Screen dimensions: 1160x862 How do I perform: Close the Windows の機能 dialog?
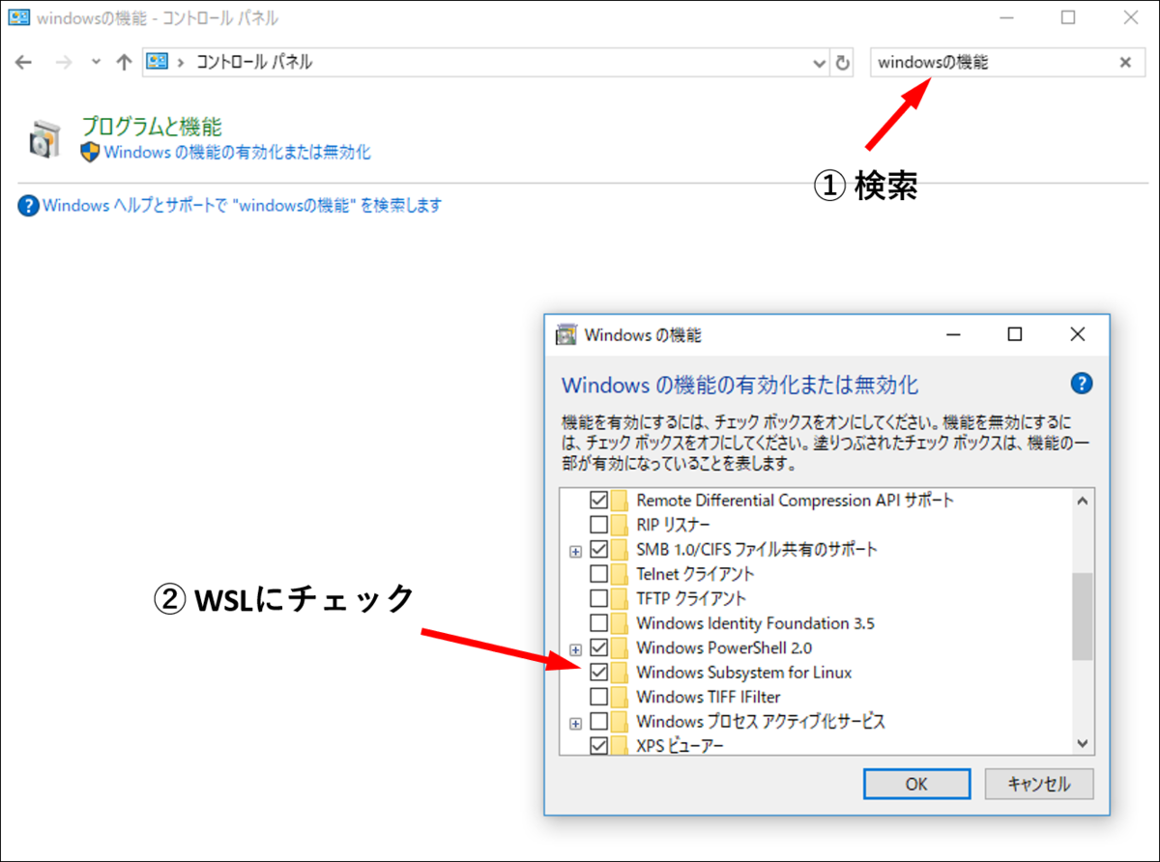(1078, 334)
